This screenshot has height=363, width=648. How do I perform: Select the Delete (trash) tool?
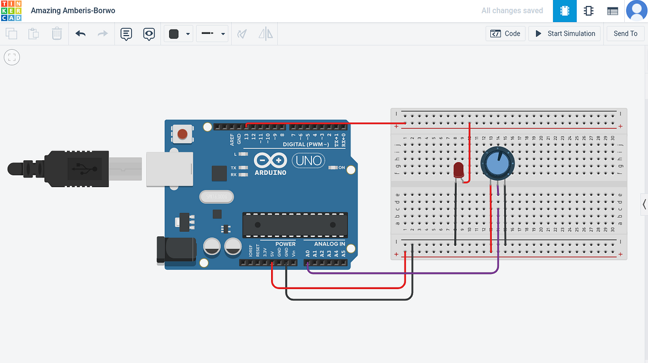[57, 33]
